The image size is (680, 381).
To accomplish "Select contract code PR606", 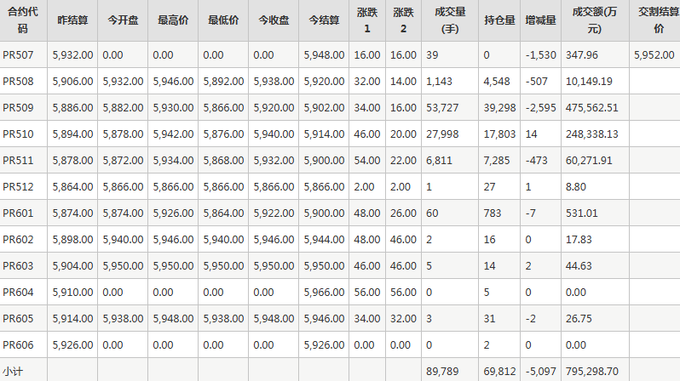I will [x=18, y=345].
